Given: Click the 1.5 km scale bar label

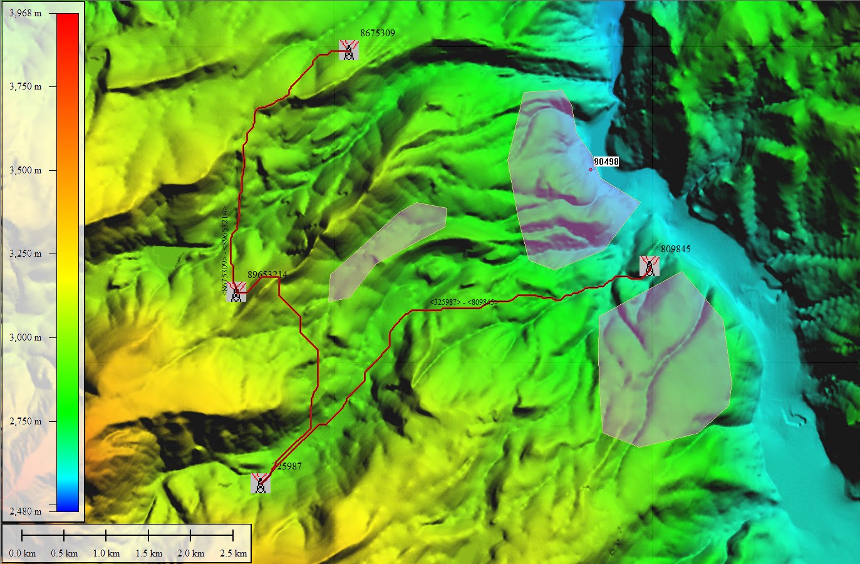Looking at the screenshot, I should click(149, 553).
